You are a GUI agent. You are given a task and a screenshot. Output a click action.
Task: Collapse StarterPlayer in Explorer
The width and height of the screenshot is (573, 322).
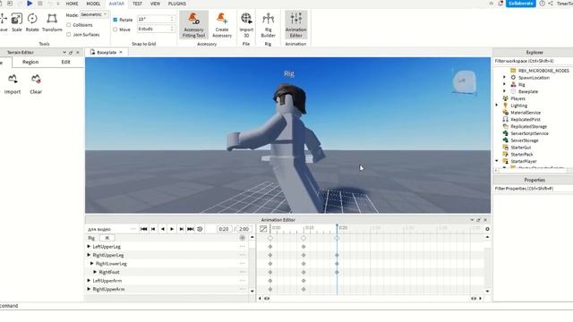click(497, 161)
